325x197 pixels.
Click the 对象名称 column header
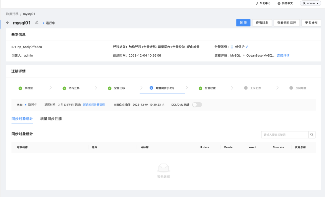(22, 147)
